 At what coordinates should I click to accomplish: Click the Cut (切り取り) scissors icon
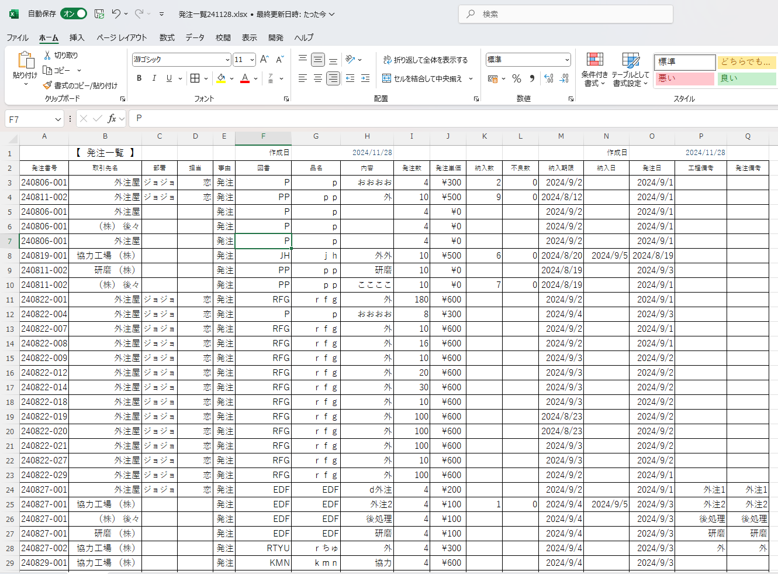point(47,55)
